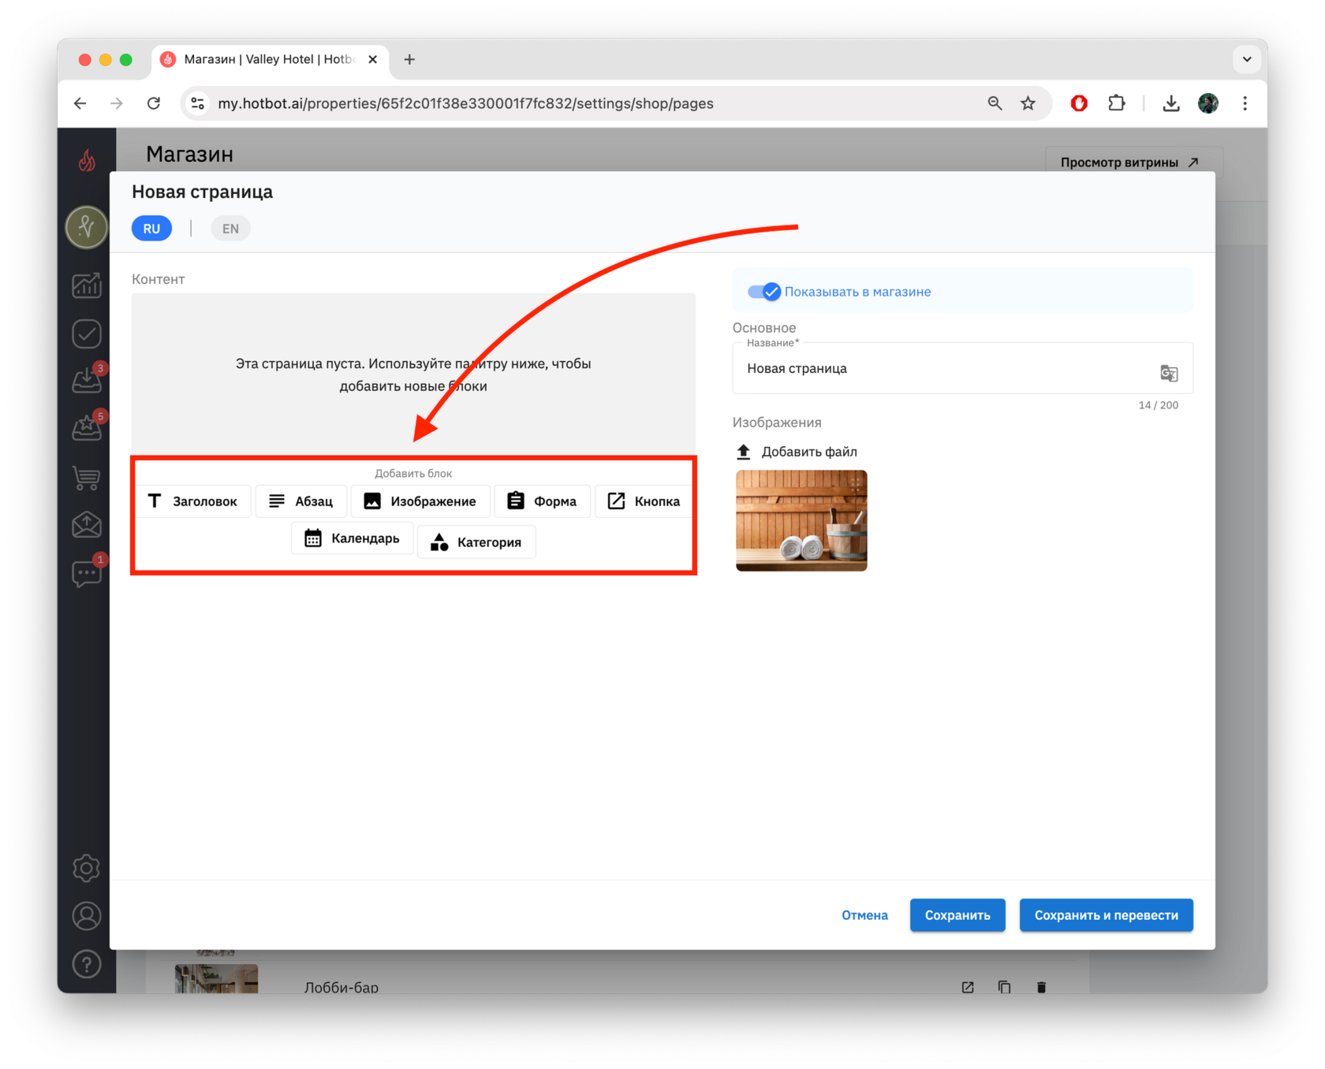The height and width of the screenshot is (1069, 1325).
Task: View site information icon in address bar
Action: coord(198,103)
